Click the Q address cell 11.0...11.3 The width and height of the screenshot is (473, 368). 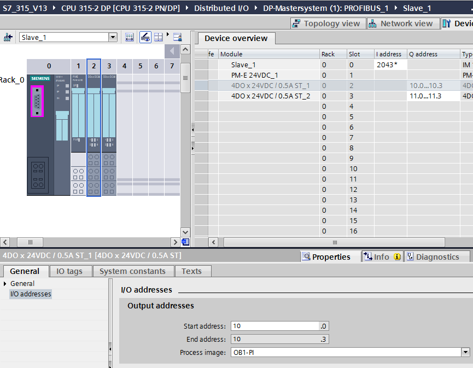click(x=434, y=96)
